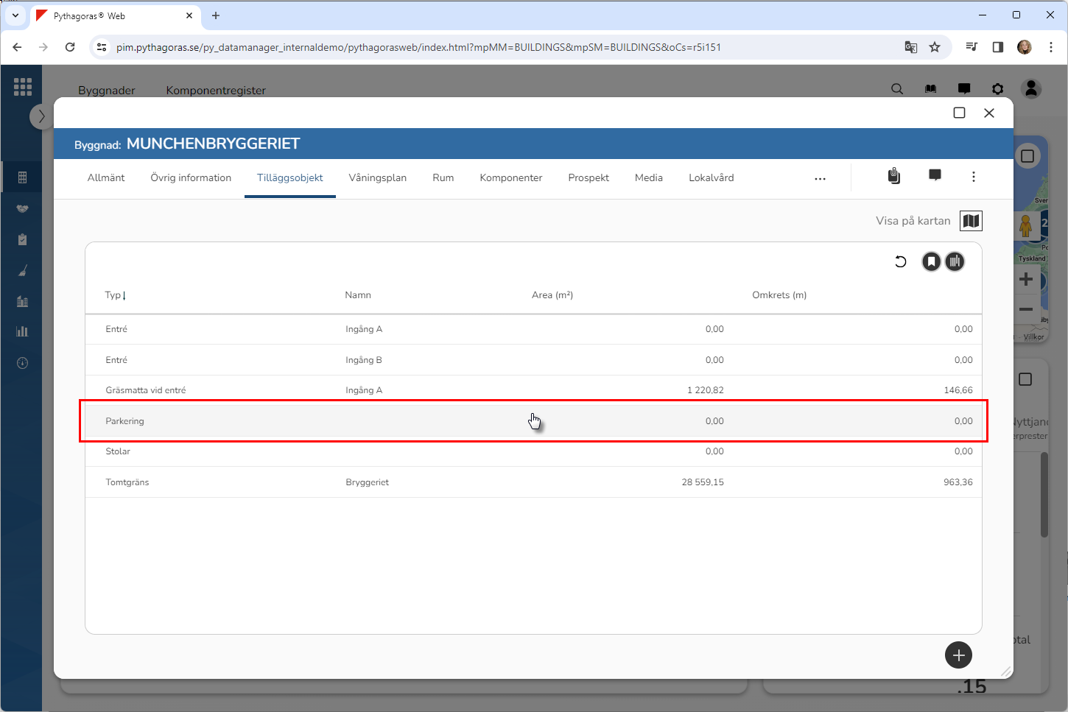1068x712 pixels.
Task: Bookmark this page with star icon
Action: click(x=935, y=47)
